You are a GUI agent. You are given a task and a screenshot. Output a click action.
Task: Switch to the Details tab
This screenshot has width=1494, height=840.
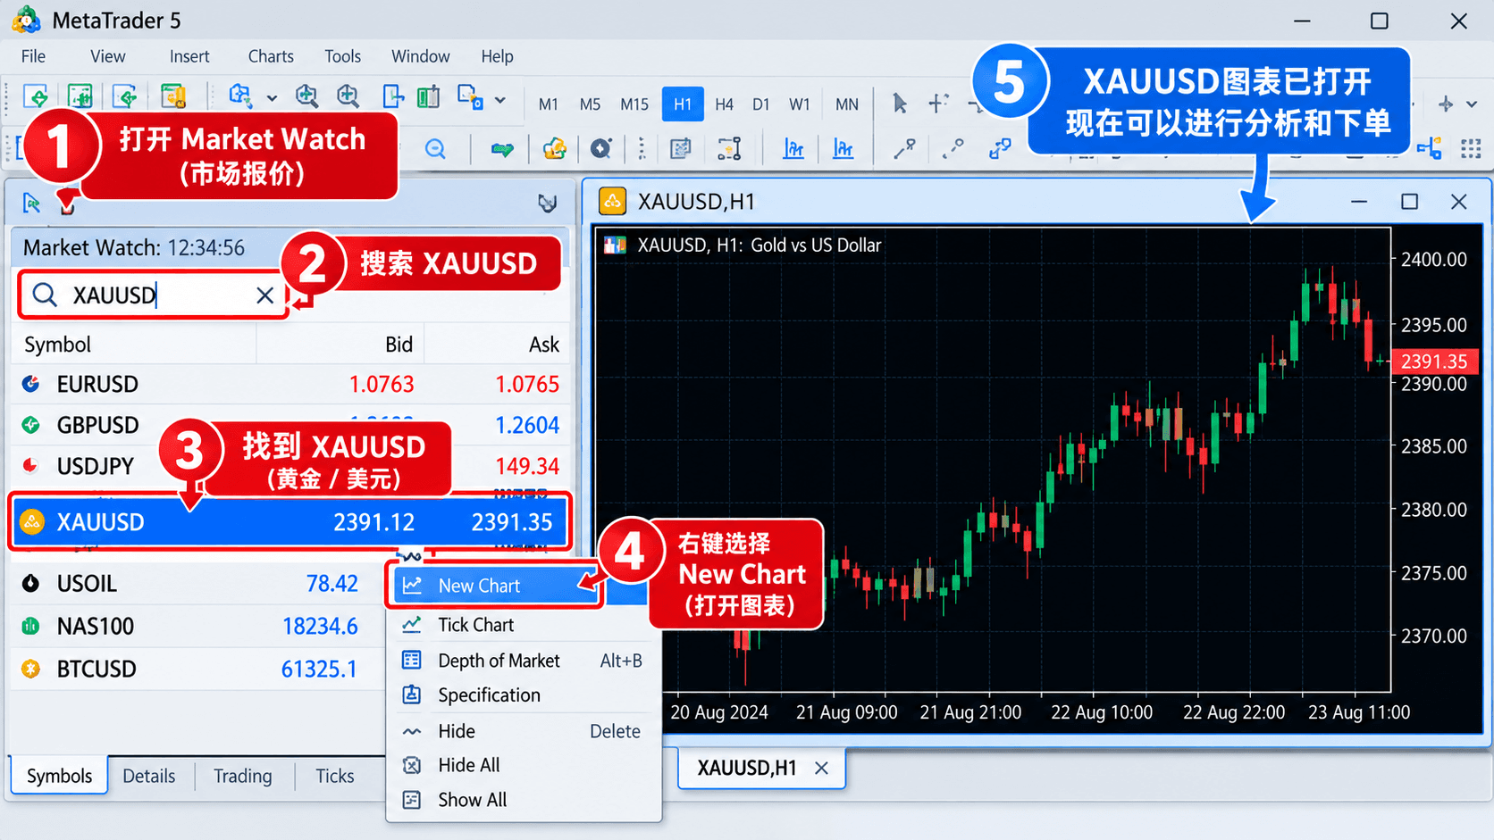149,776
